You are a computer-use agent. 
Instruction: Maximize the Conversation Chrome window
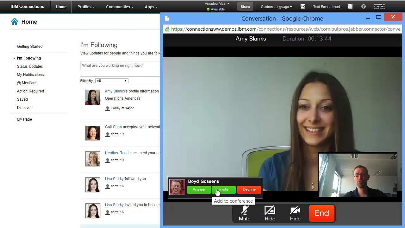coord(378,17)
